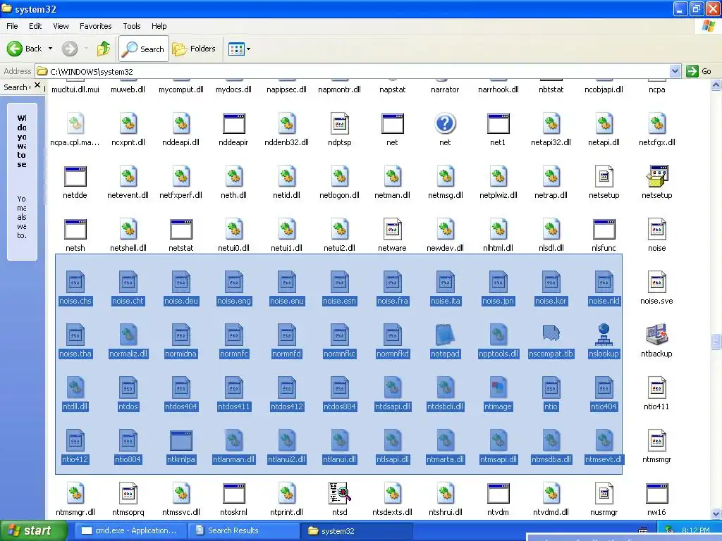
Task: Open the Favorites menu
Action: pyautogui.click(x=95, y=26)
